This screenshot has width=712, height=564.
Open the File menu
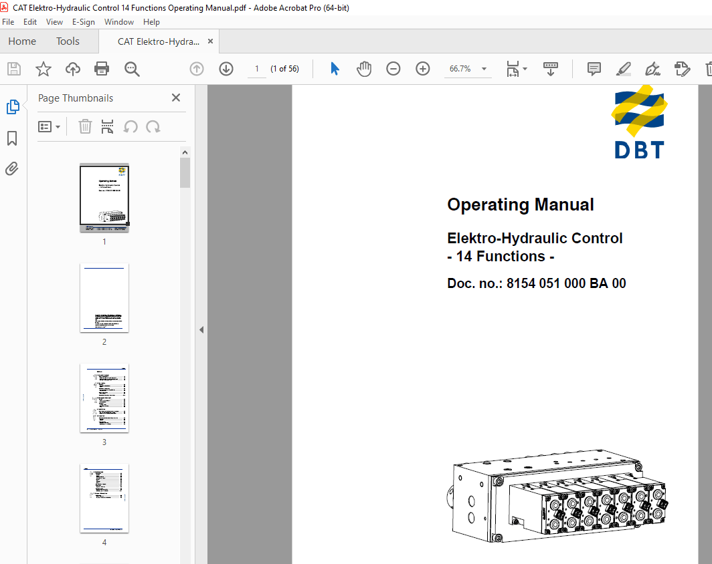point(8,22)
